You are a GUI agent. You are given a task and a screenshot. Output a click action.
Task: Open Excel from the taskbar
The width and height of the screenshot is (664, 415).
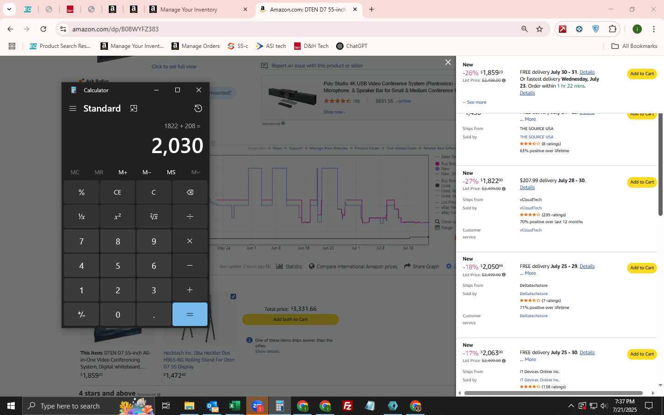pos(235,406)
